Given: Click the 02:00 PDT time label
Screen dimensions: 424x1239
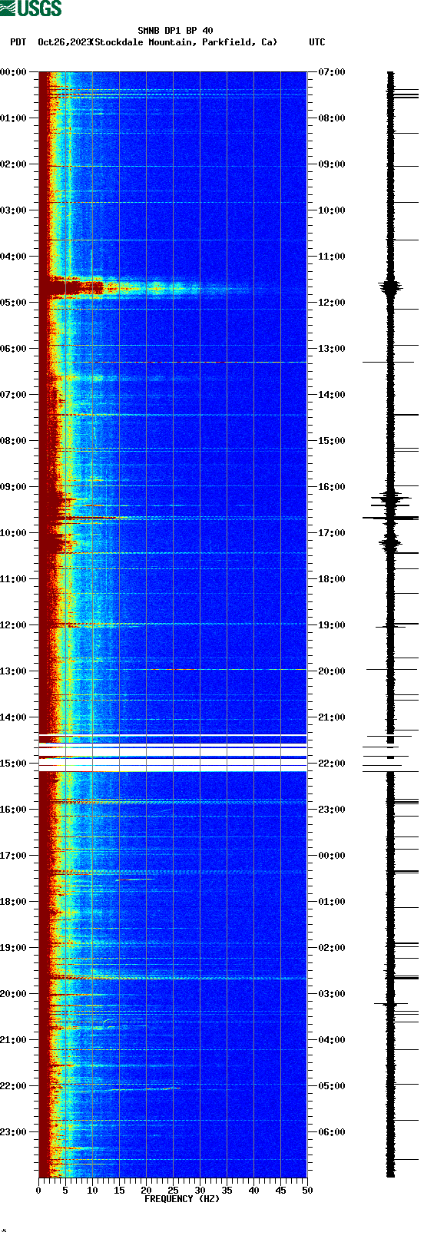Looking at the screenshot, I should 14,164.
